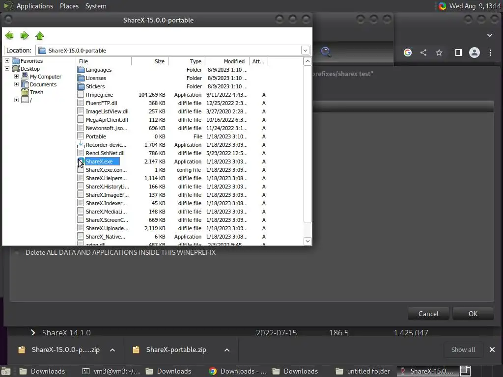
Task: Select the Stickers folder icon
Action: tap(81, 86)
